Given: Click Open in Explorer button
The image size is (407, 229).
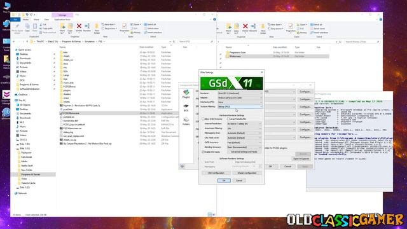Looking at the screenshot, I should tap(301, 158).
